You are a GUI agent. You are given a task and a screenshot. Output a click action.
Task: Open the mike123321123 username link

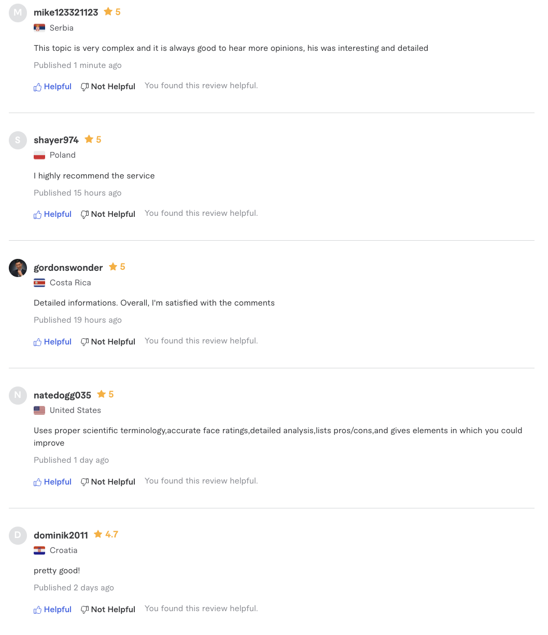point(66,12)
